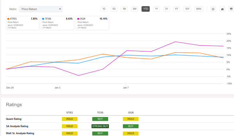Select the 5D time range
The height and width of the screenshot is (136, 234).
coord(114,9)
